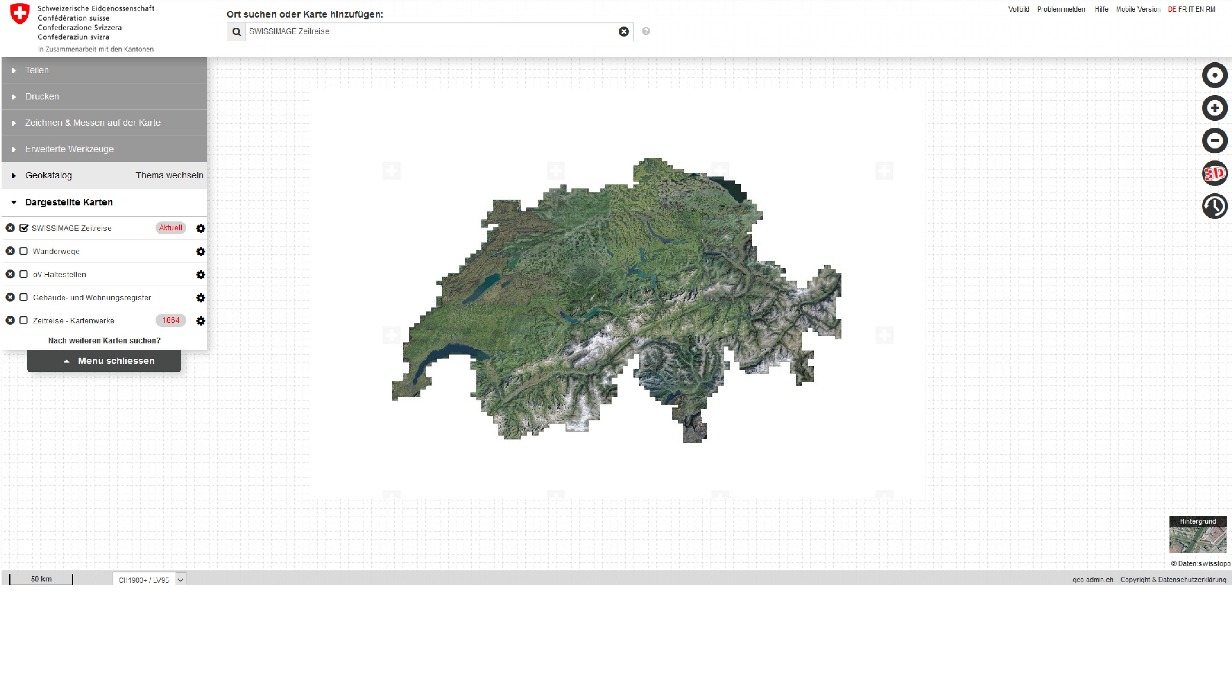Enable Gebäude- und Wohnungsregister checkbox
Image resolution: width=1232 pixels, height=693 pixels.
[23, 297]
